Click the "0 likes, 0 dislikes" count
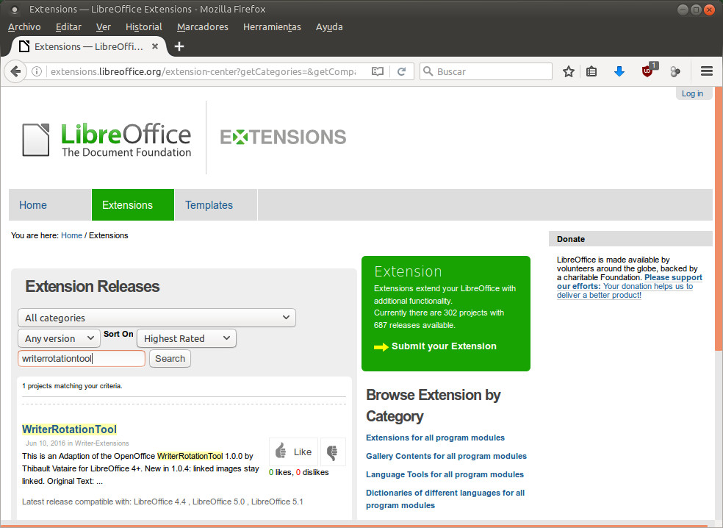 click(x=299, y=472)
